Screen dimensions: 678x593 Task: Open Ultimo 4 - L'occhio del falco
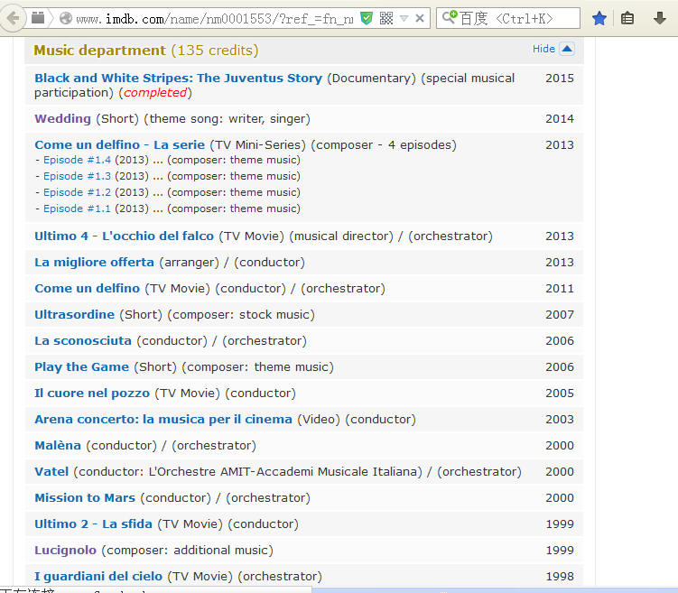pos(124,236)
